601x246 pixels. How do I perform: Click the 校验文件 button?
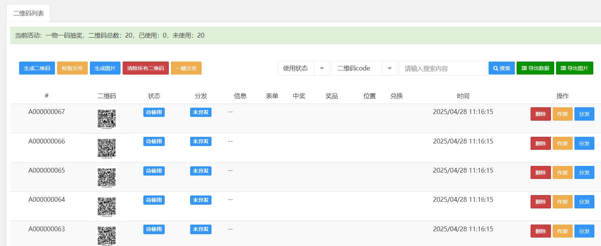click(x=72, y=68)
